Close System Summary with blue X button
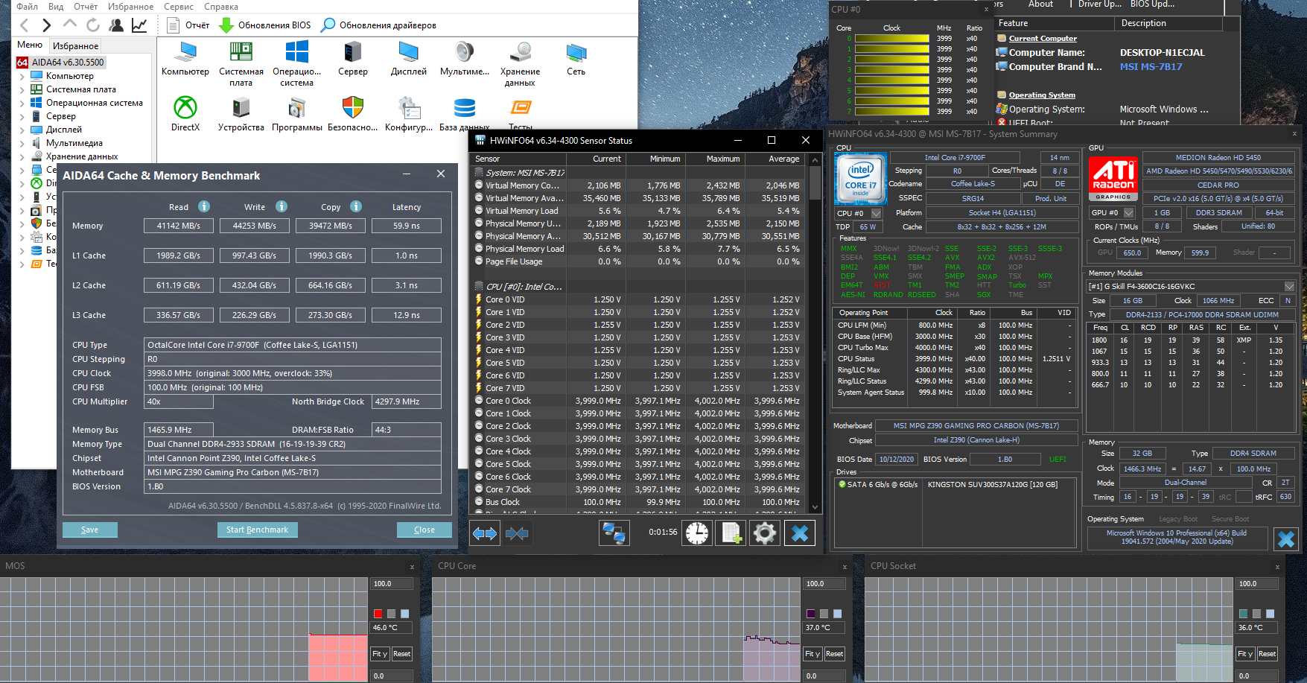 (1286, 539)
